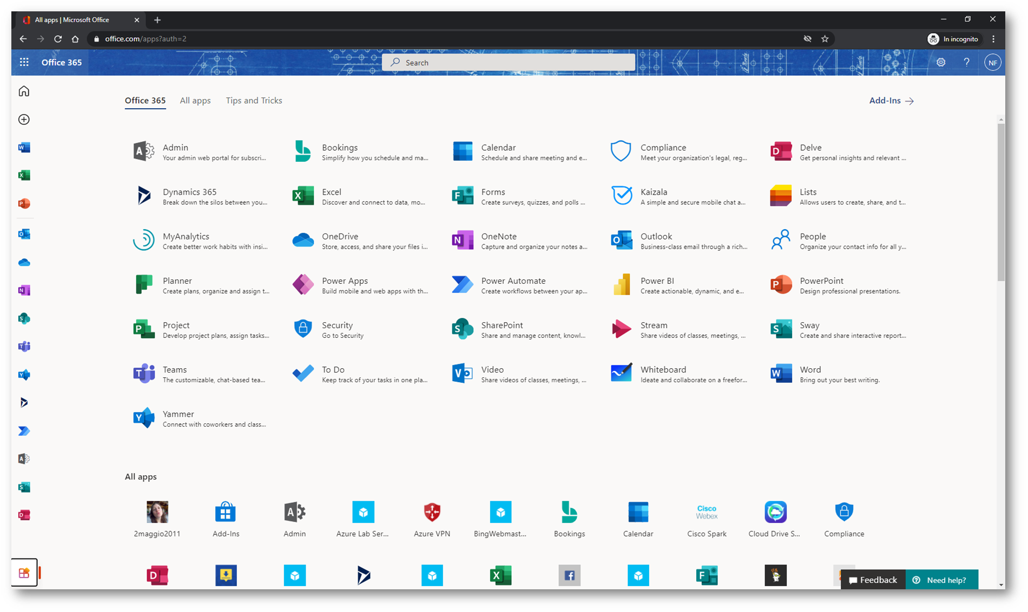Go to Home in left sidebar

click(x=24, y=91)
